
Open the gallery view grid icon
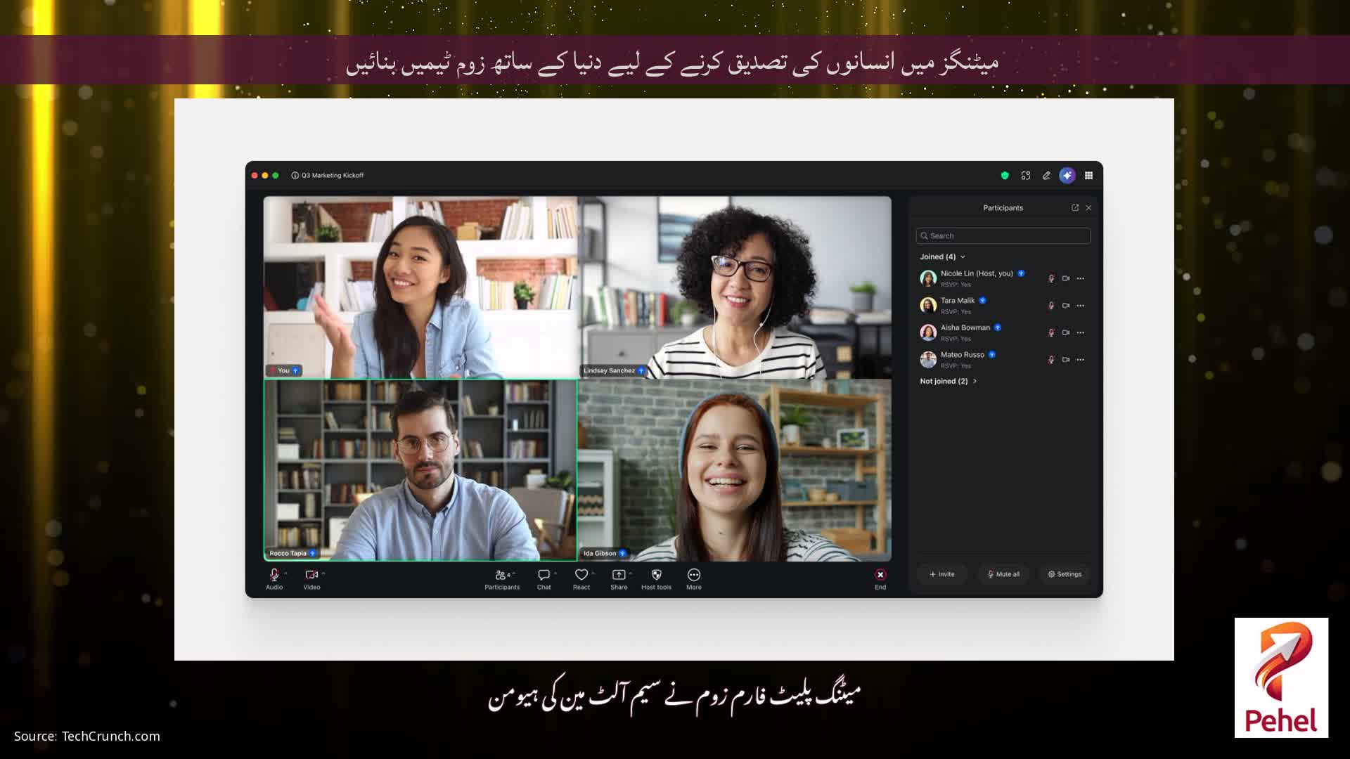(1088, 175)
